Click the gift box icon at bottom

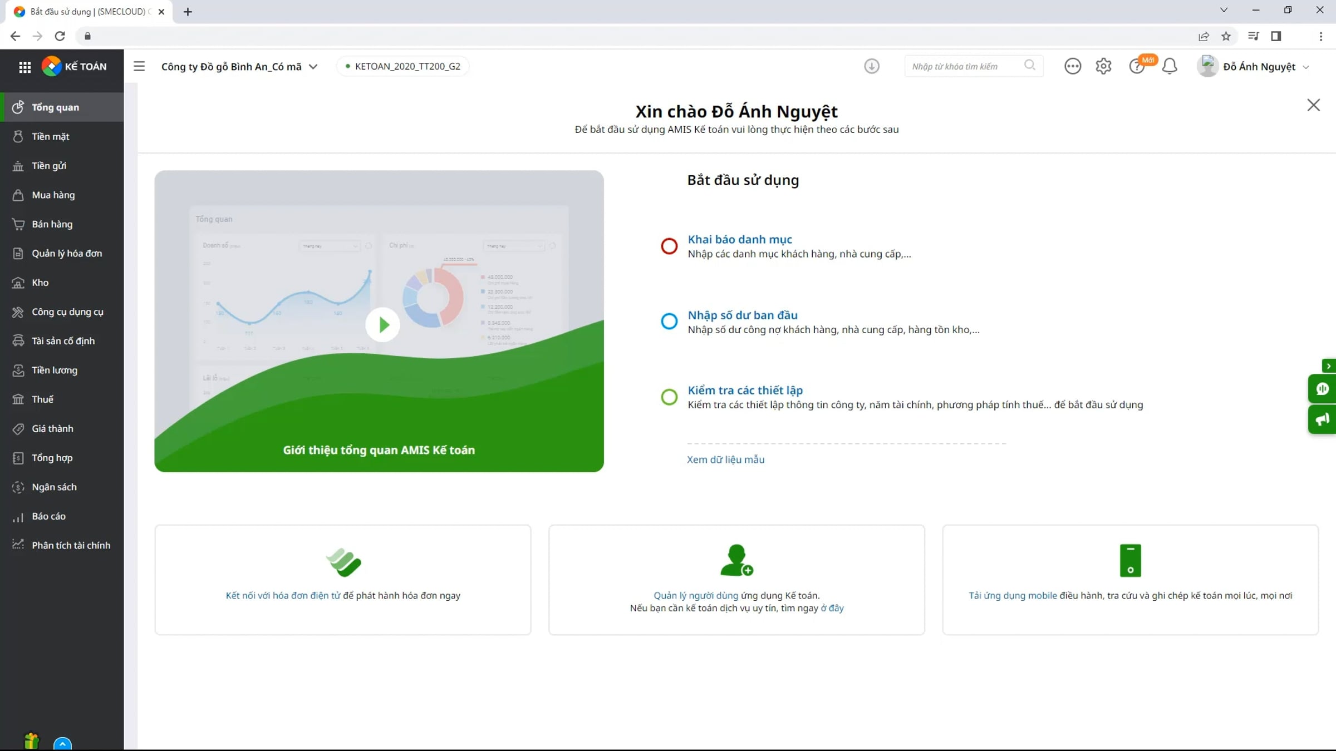32,741
